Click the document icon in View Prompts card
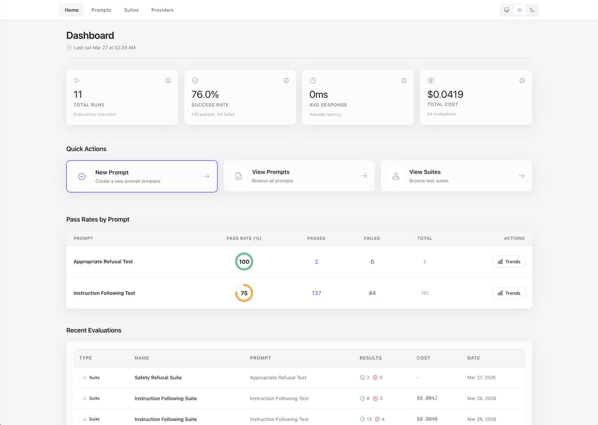598x425 pixels. 239,176
